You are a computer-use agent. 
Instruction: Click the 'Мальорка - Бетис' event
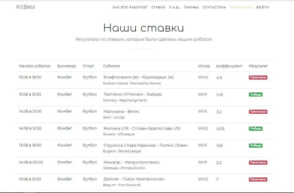click(121, 111)
